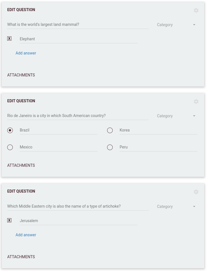Select Korea as the correct answer
This screenshot has height=271, width=207.
[x=110, y=130]
